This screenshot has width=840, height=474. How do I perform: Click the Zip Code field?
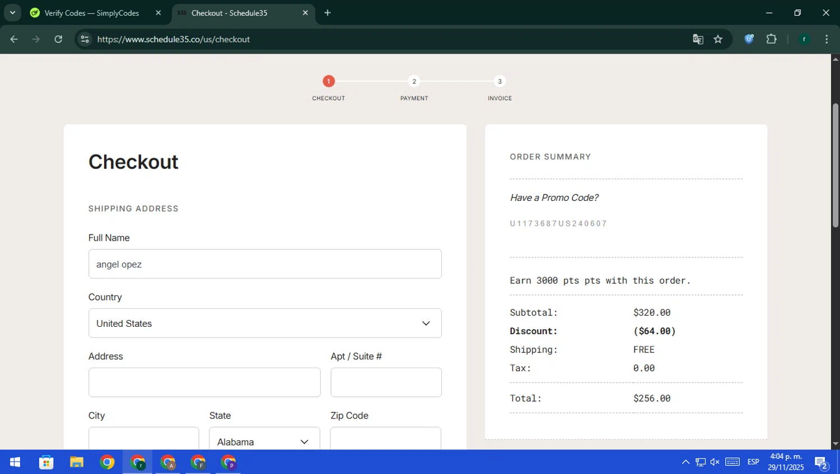385,439
